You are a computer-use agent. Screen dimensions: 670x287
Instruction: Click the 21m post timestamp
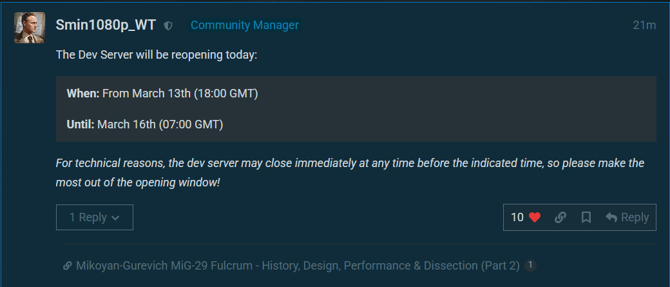[x=644, y=25]
